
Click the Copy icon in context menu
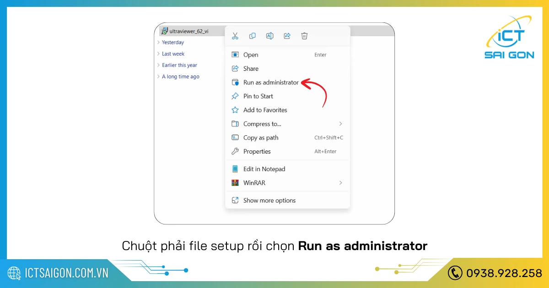tap(253, 36)
